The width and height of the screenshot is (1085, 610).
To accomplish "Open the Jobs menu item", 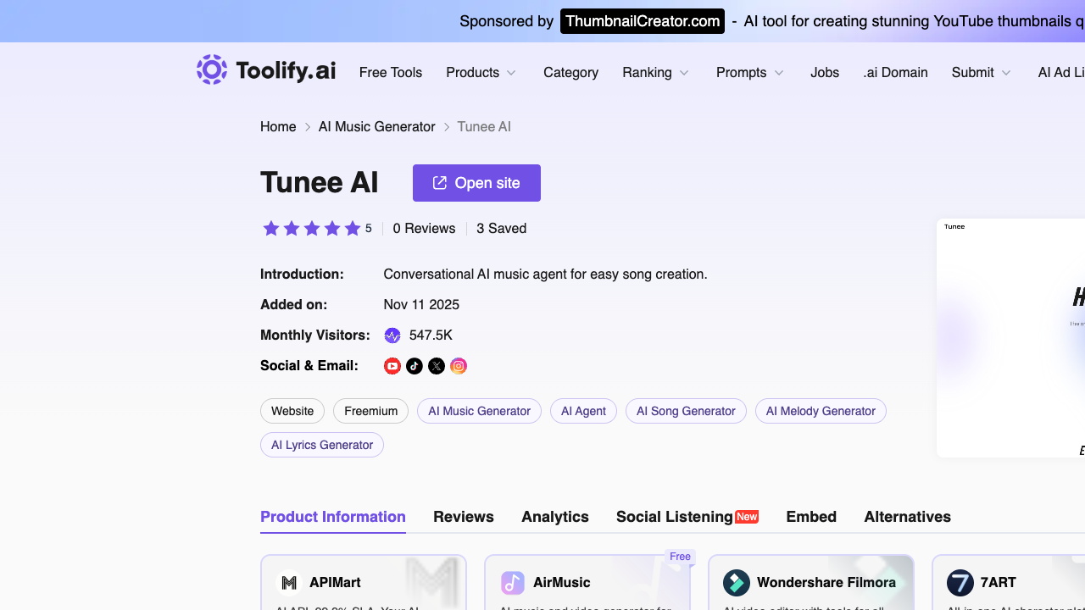I will point(825,73).
